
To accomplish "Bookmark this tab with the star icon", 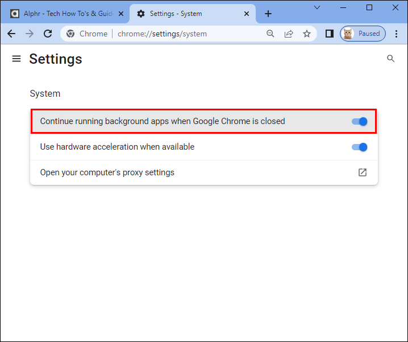I will tap(307, 34).
